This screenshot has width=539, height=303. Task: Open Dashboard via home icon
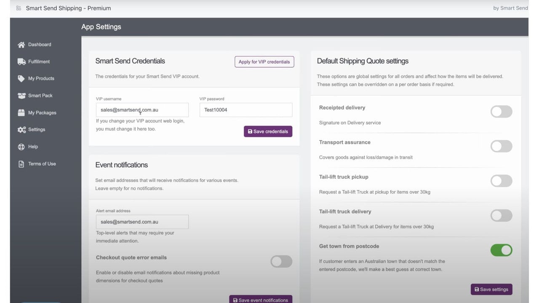21,45
